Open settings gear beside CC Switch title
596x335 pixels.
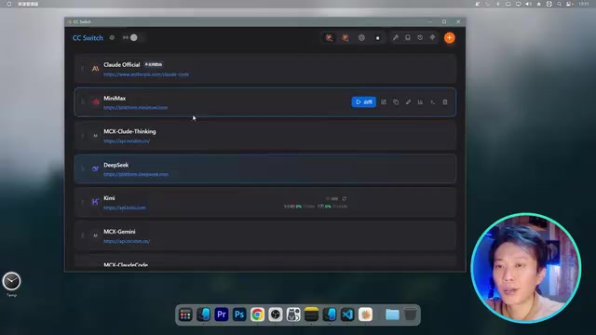pyautogui.click(x=112, y=37)
